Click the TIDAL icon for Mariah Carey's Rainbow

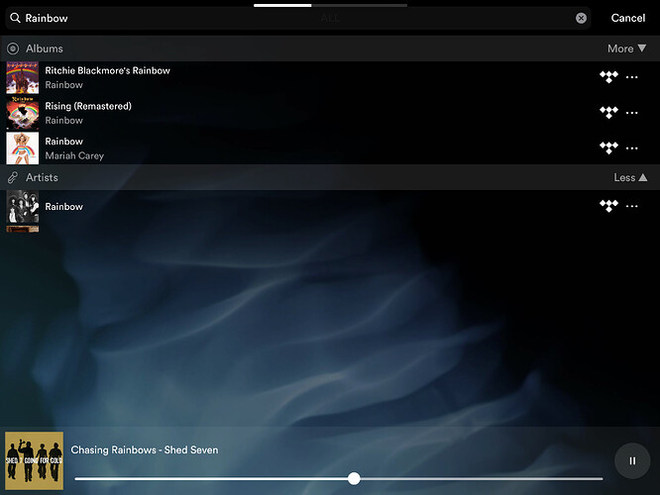coord(608,148)
